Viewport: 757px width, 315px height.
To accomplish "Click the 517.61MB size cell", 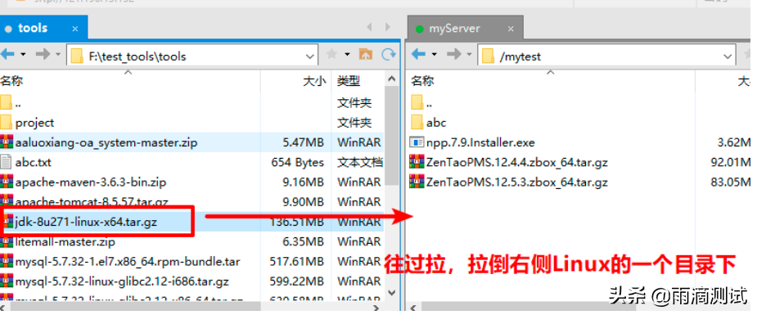I will pyautogui.click(x=297, y=262).
